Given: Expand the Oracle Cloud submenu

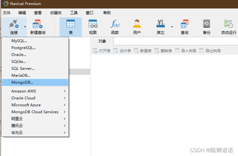Looking at the screenshot, I should click(x=35, y=98).
